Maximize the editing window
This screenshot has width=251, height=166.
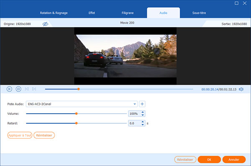coord(236,3)
